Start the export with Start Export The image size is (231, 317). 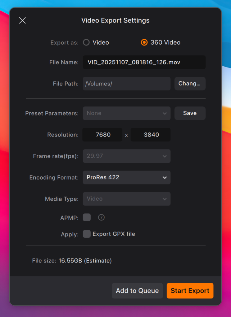pos(190,291)
